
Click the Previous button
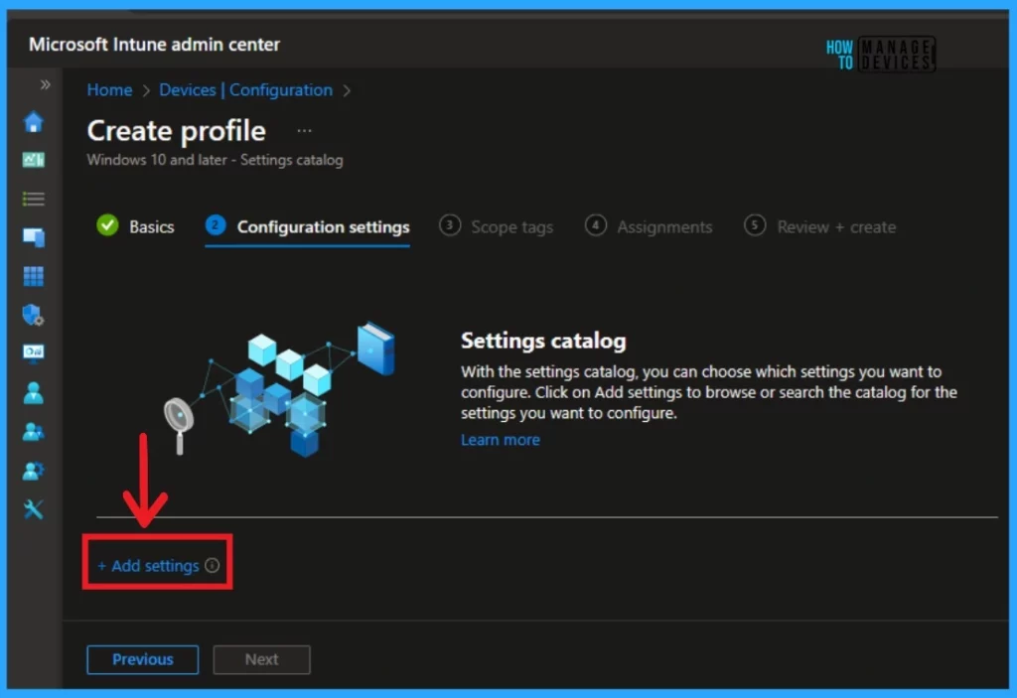click(143, 659)
